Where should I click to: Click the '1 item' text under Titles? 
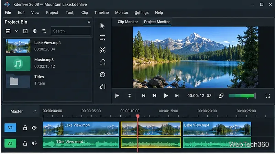40,83
